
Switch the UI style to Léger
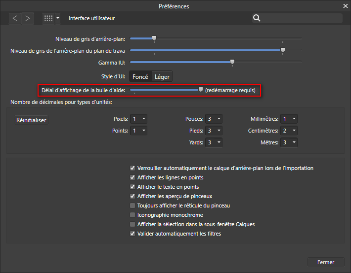pyautogui.click(x=162, y=76)
